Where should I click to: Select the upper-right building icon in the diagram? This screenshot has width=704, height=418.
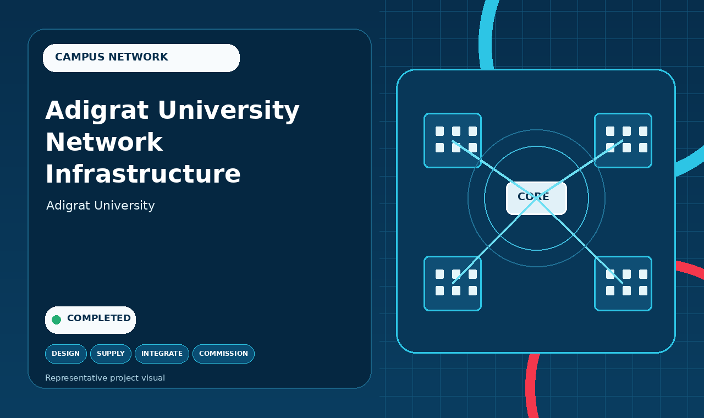click(623, 140)
